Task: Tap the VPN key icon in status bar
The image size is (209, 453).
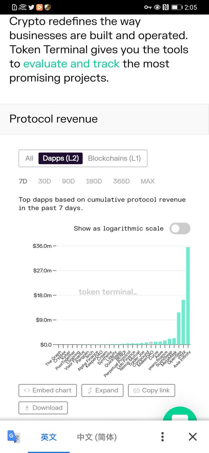Action: click(x=148, y=7)
